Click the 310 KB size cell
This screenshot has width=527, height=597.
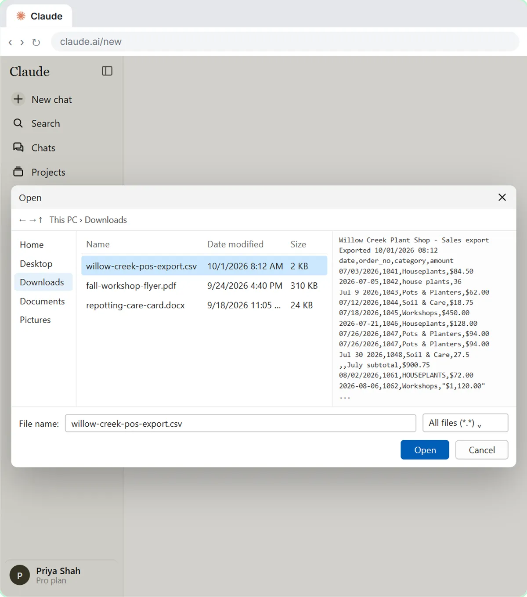[x=304, y=286]
